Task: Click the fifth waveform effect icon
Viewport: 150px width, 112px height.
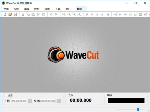Action: [x=135, y=14]
